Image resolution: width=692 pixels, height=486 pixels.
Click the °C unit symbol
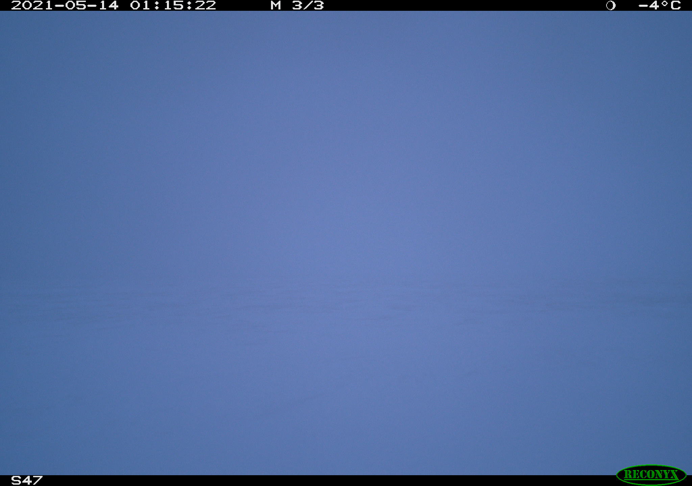pos(670,5)
